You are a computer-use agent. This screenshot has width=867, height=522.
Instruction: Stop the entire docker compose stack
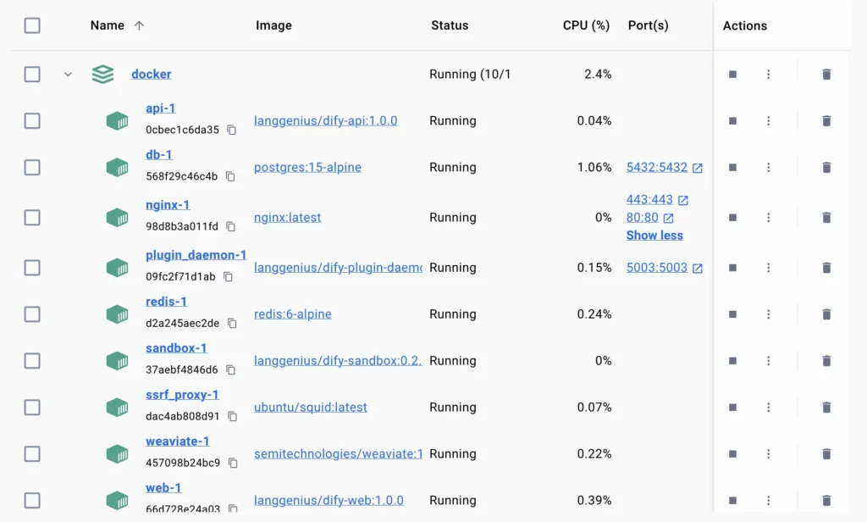point(732,75)
